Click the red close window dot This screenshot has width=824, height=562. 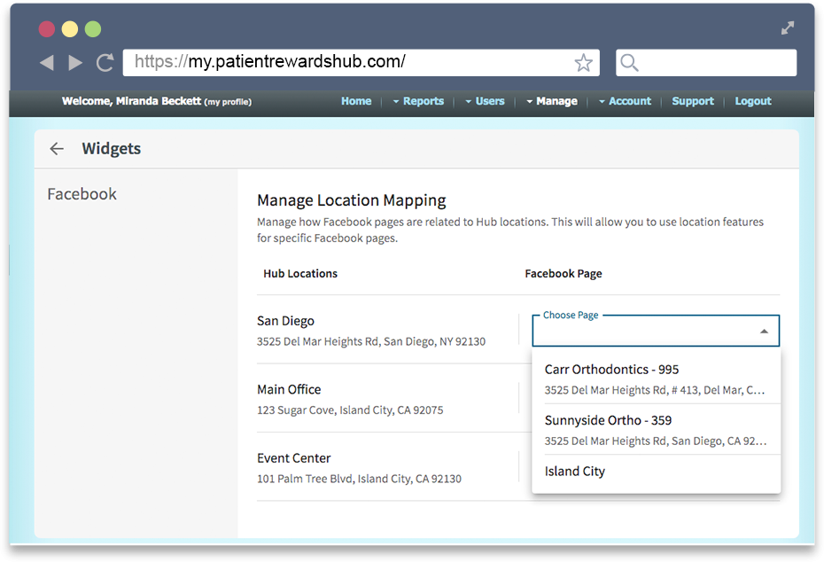click(x=47, y=29)
